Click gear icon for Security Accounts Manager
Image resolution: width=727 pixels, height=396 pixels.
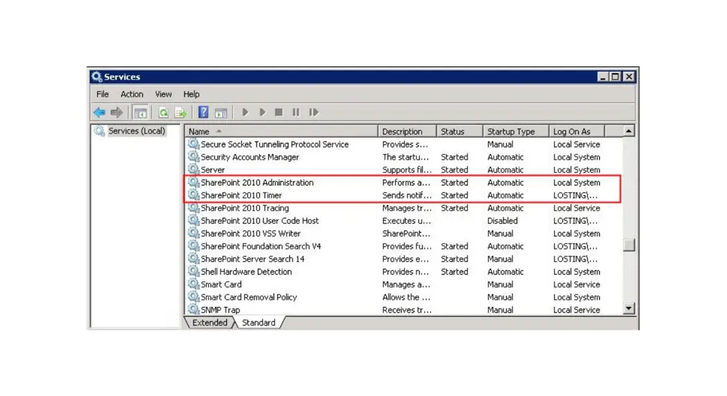coord(194,157)
